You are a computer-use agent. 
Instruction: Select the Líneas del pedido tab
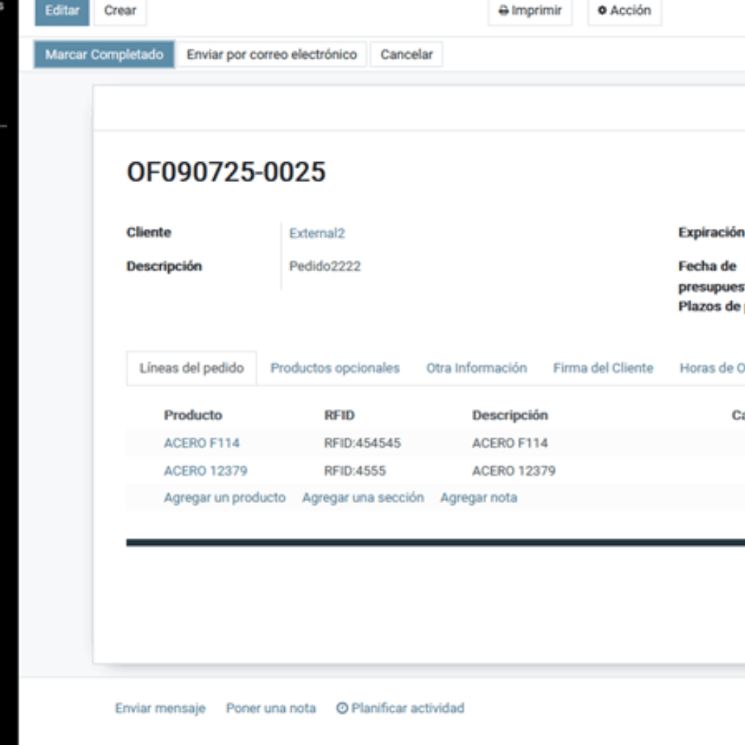[192, 368]
